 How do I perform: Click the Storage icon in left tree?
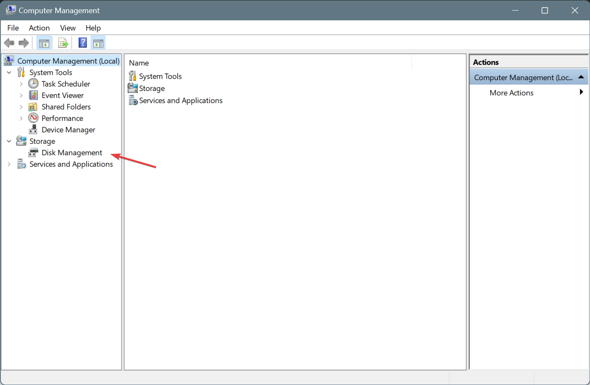pyautogui.click(x=21, y=141)
